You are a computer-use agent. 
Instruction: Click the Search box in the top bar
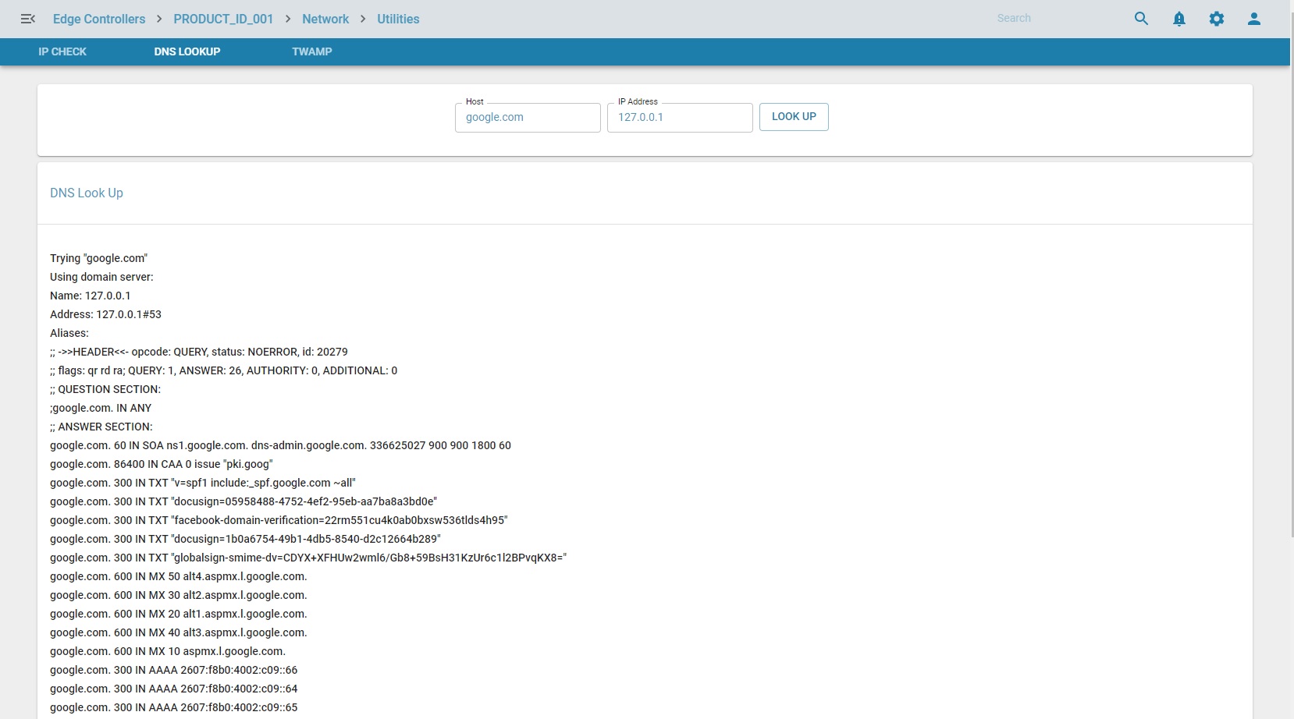(1054, 18)
